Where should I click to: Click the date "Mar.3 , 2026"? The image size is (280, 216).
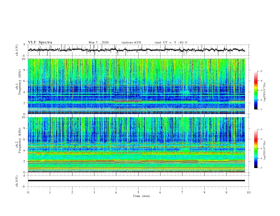point(99,42)
